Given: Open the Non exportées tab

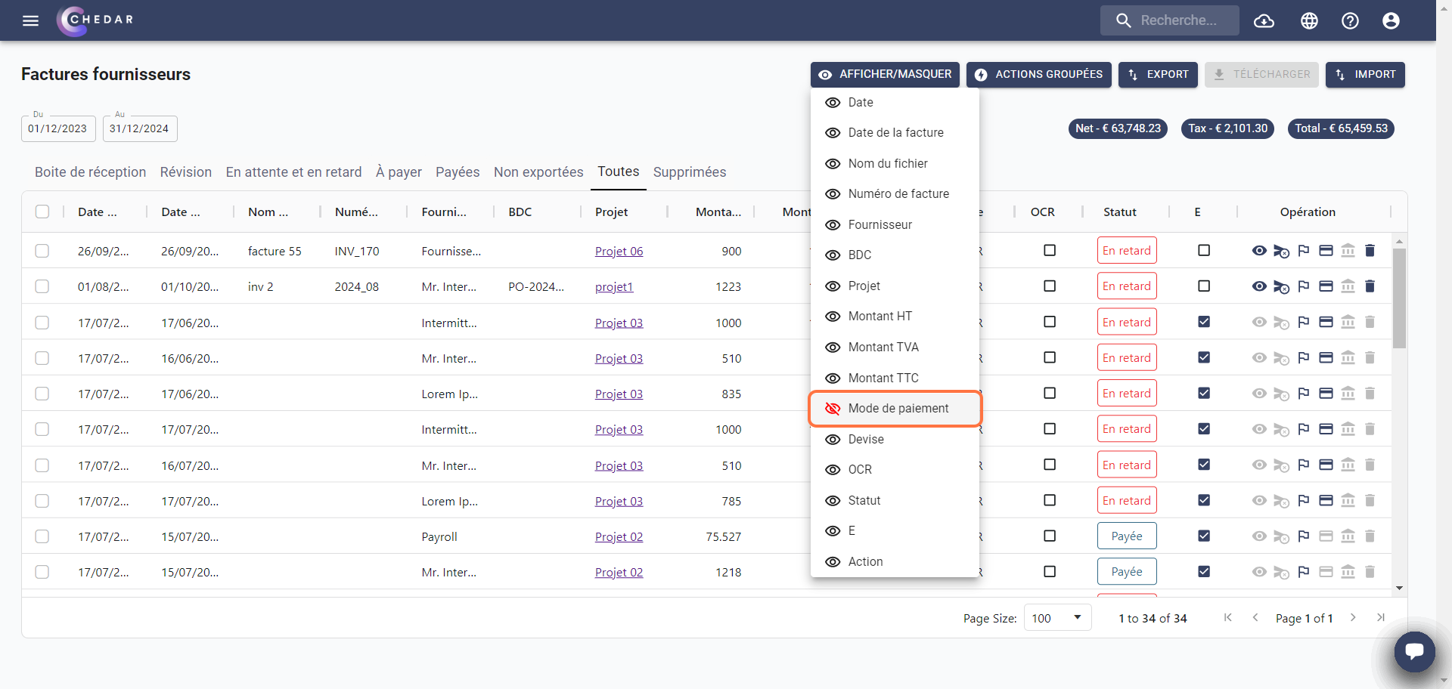Looking at the screenshot, I should [x=538, y=172].
